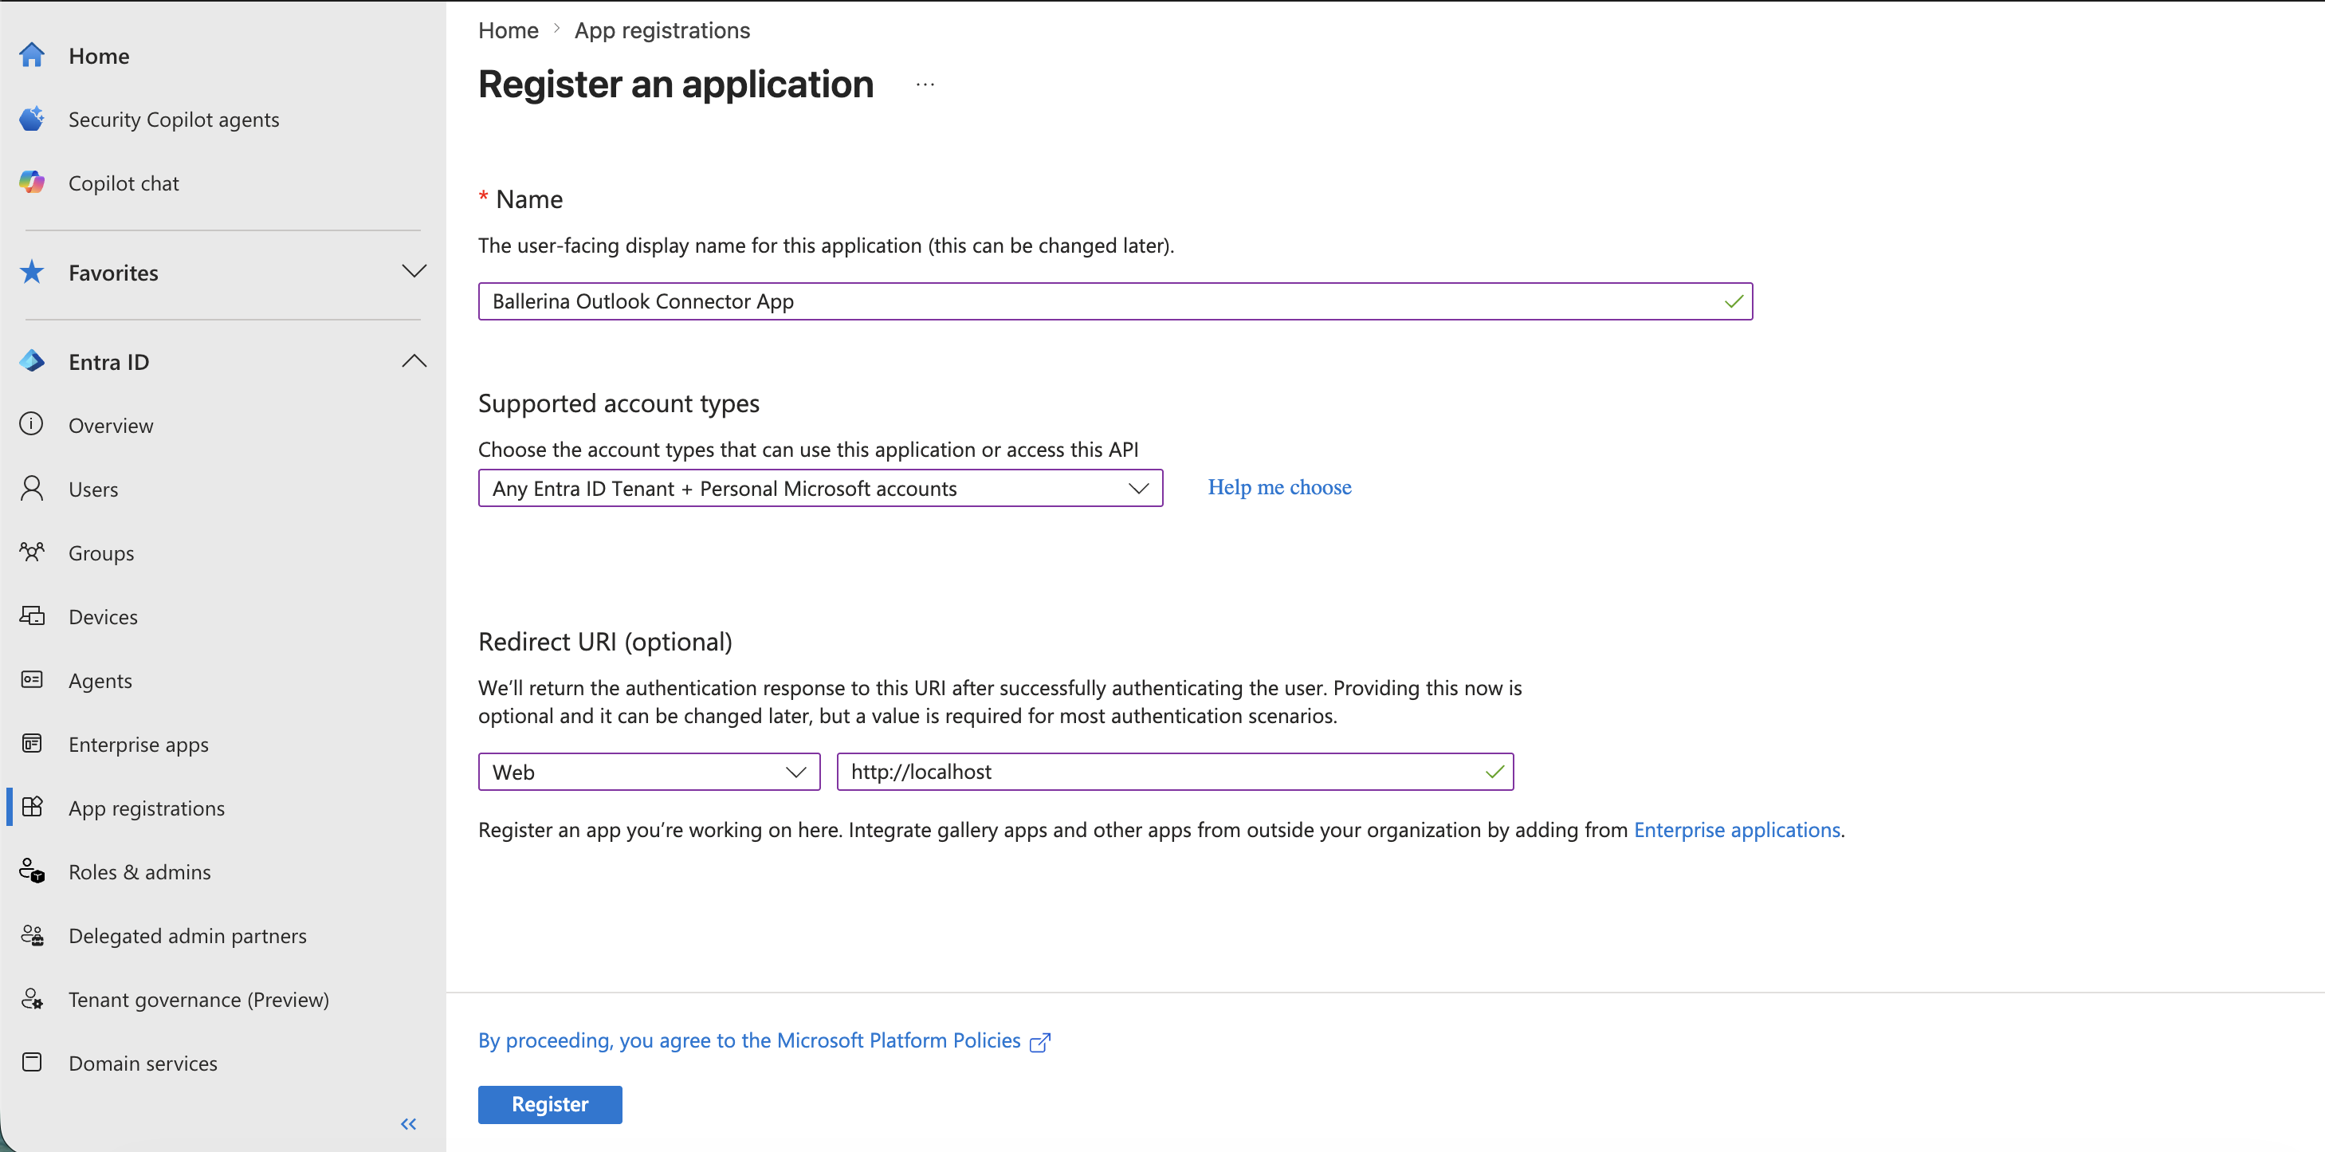
Task: Collapse the Entra ID section chevron
Action: click(x=414, y=361)
